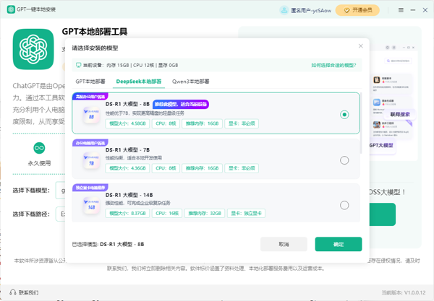Close the model selection dialog
Viewport: 434px width, 301px height.
coord(361,47)
